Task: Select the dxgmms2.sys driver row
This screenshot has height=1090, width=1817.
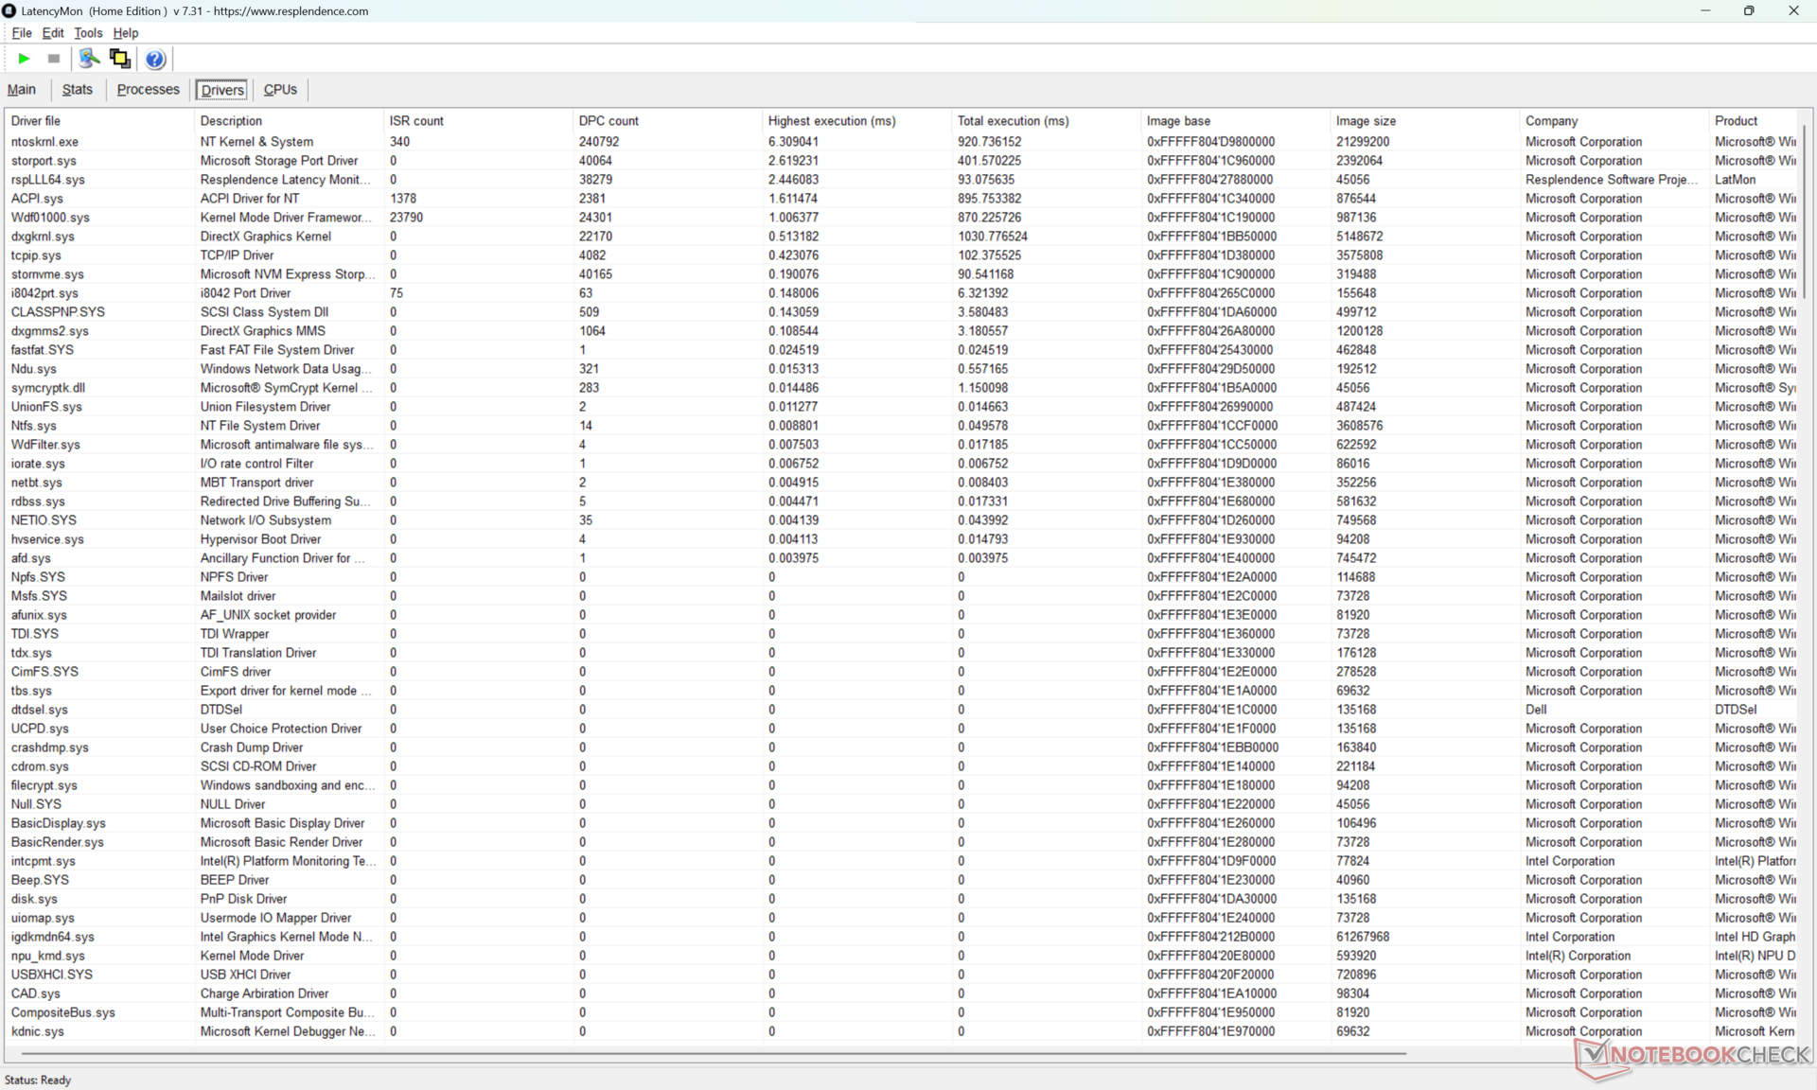Action: 901,331
